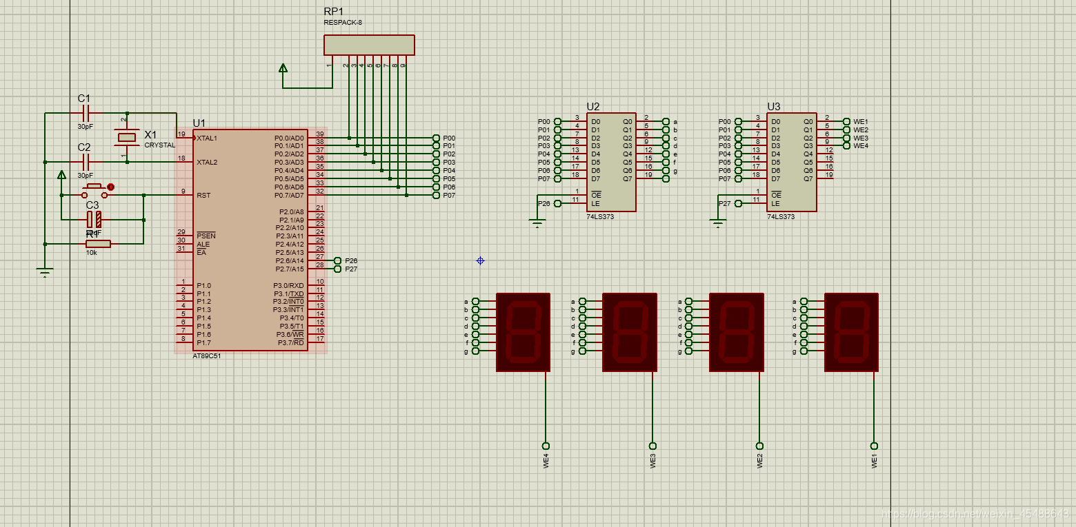Select seven-segment display wired to WE3

coord(630,332)
